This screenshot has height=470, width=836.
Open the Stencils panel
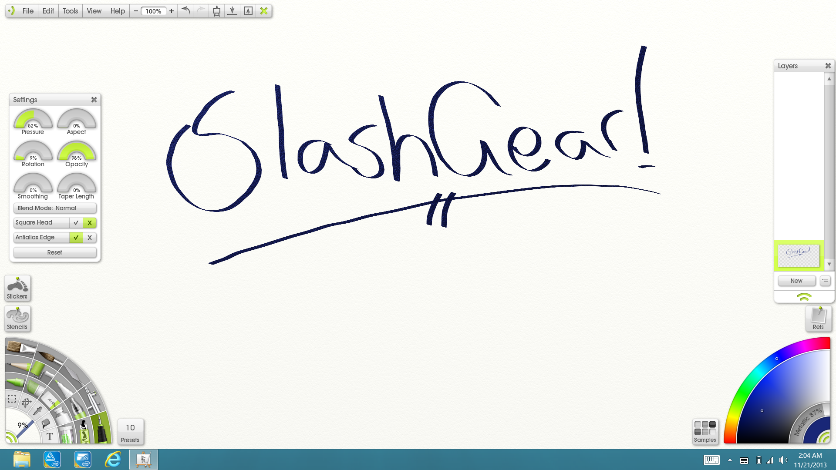click(17, 319)
